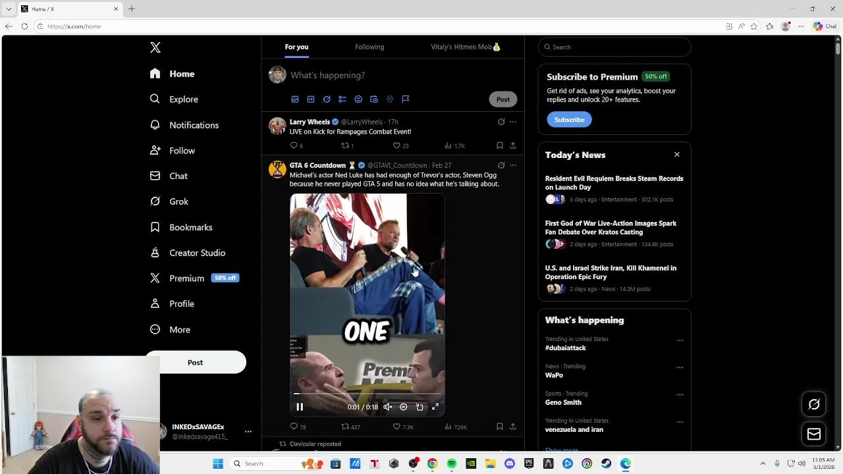Tag location in composer
This screenshot has height=474, width=843.
[x=390, y=99]
